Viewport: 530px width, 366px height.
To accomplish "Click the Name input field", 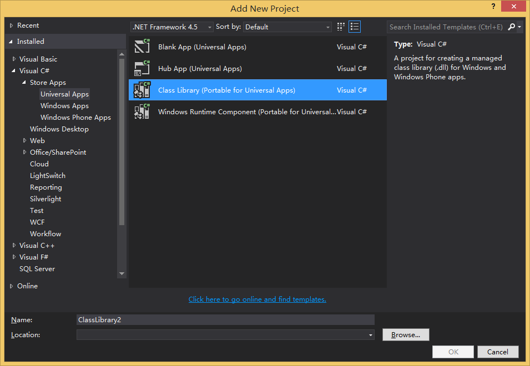I will pos(225,320).
